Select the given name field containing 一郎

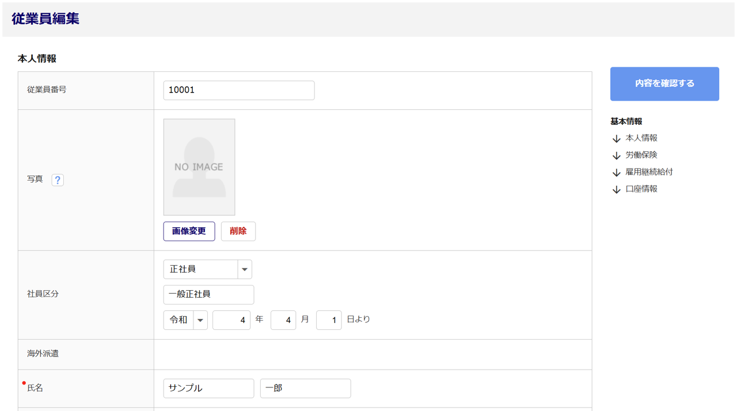[x=305, y=389]
